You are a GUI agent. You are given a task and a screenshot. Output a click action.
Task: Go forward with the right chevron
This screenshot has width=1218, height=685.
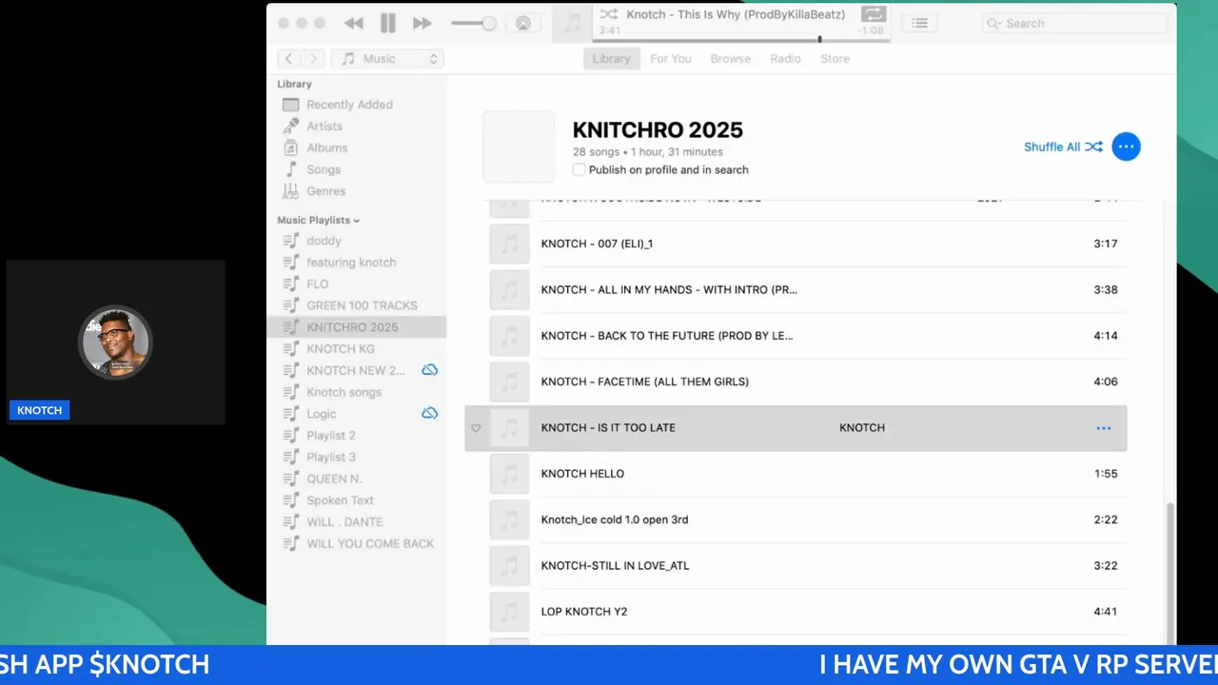click(x=314, y=59)
